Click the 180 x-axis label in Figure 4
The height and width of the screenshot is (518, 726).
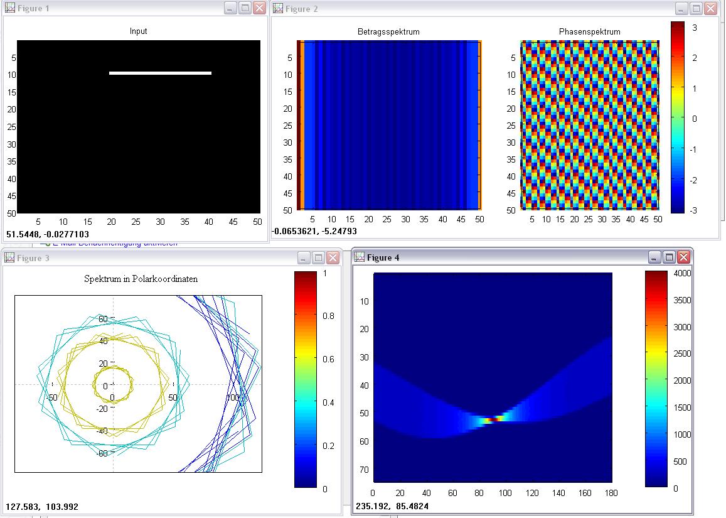click(611, 493)
